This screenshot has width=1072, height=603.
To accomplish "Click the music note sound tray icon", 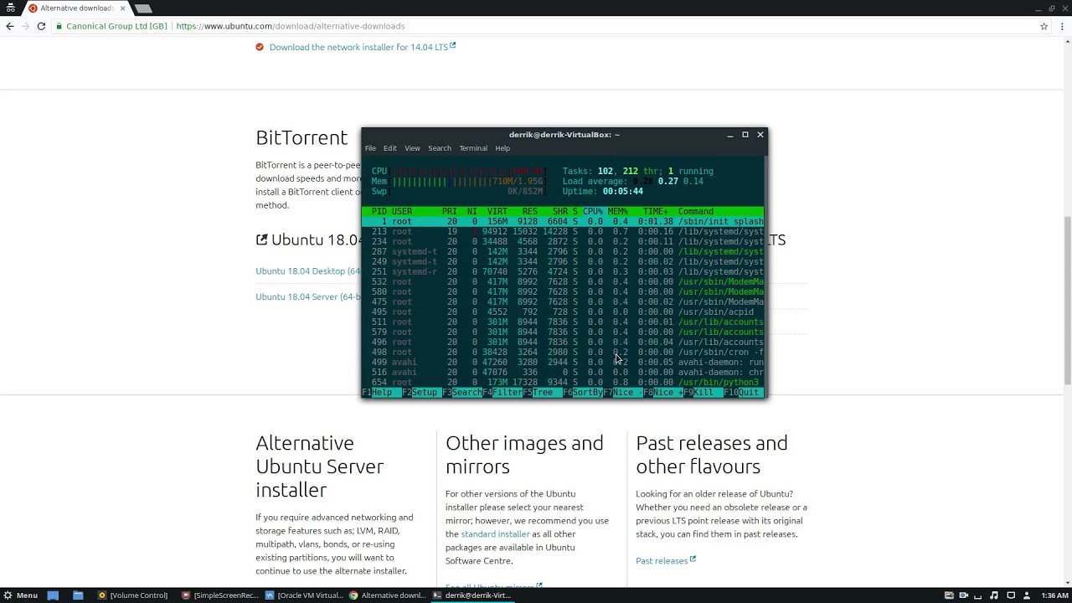I will point(994,595).
